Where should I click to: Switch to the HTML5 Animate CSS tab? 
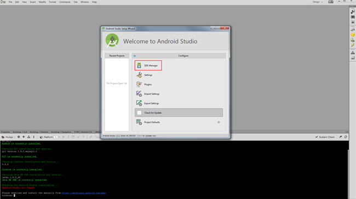(x=83, y=132)
